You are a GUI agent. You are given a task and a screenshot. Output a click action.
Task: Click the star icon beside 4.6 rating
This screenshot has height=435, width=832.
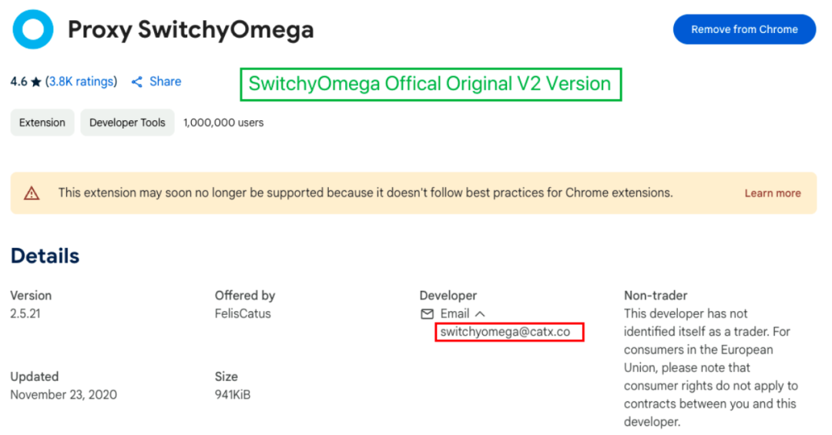click(36, 82)
